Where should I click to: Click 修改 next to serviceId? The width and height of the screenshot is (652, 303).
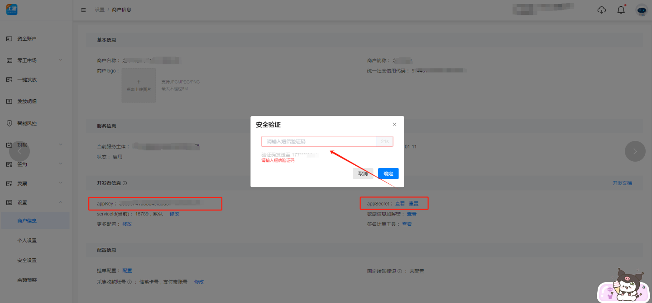(174, 214)
